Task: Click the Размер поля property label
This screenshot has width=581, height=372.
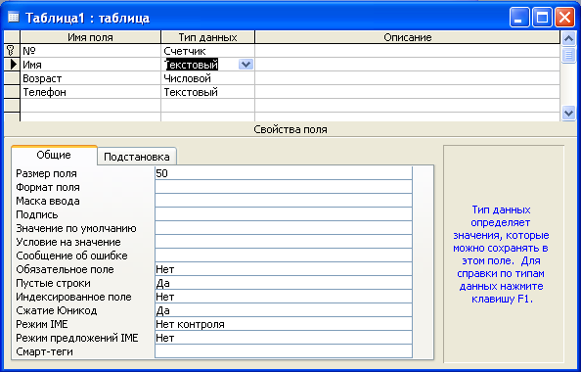Action: pos(46,173)
